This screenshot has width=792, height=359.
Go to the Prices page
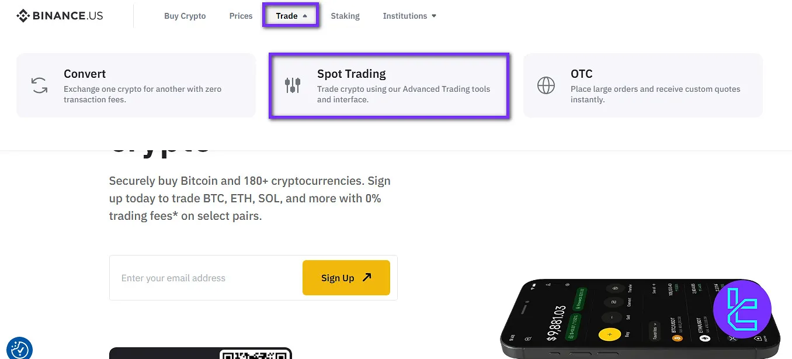(241, 16)
